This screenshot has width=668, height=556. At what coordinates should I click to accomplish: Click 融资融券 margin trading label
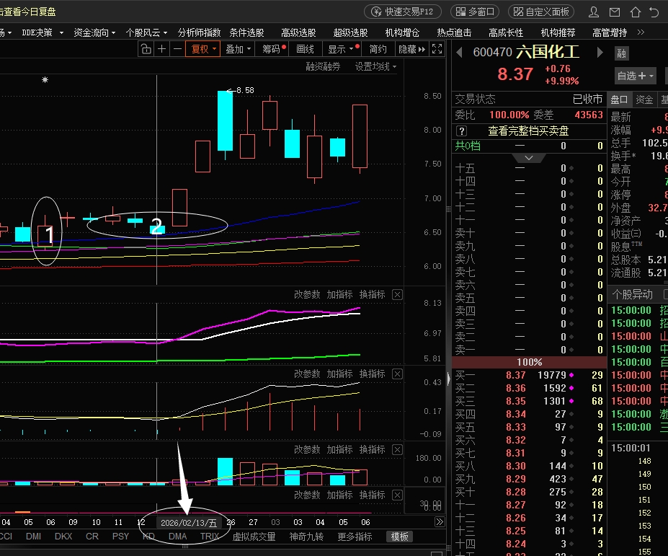coord(323,66)
